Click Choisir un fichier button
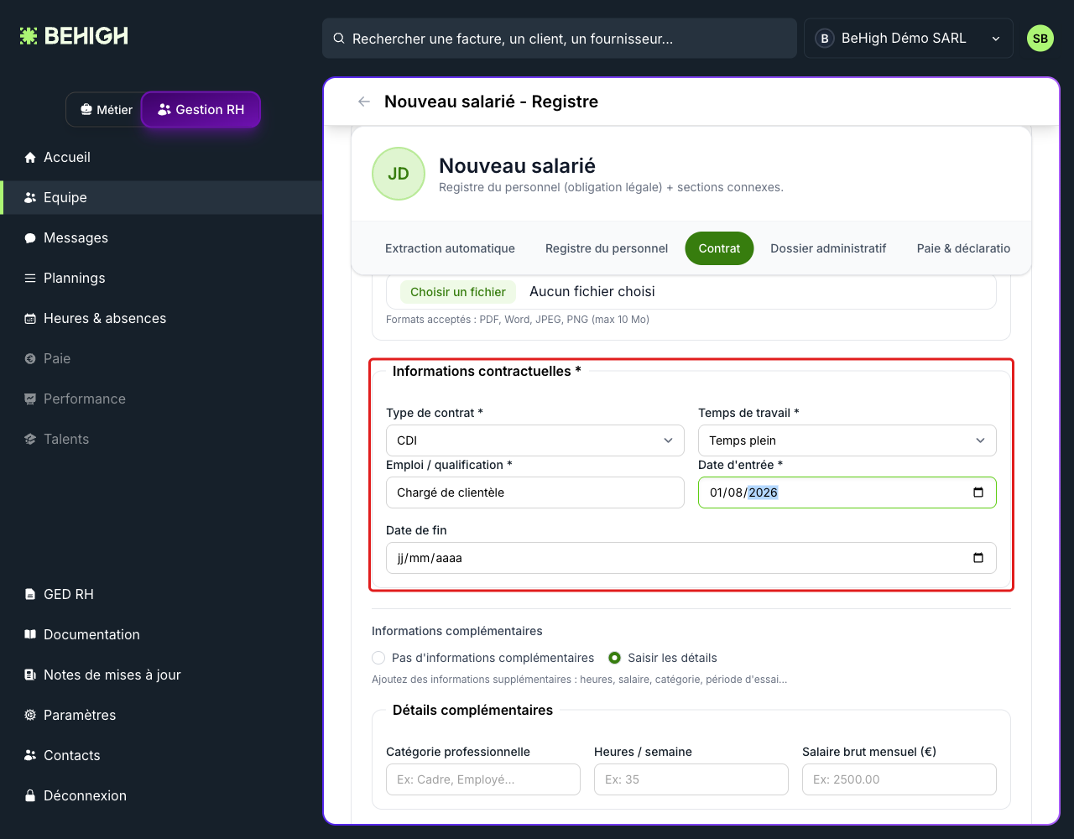Screen dimensions: 1074x839 click(x=458, y=292)
